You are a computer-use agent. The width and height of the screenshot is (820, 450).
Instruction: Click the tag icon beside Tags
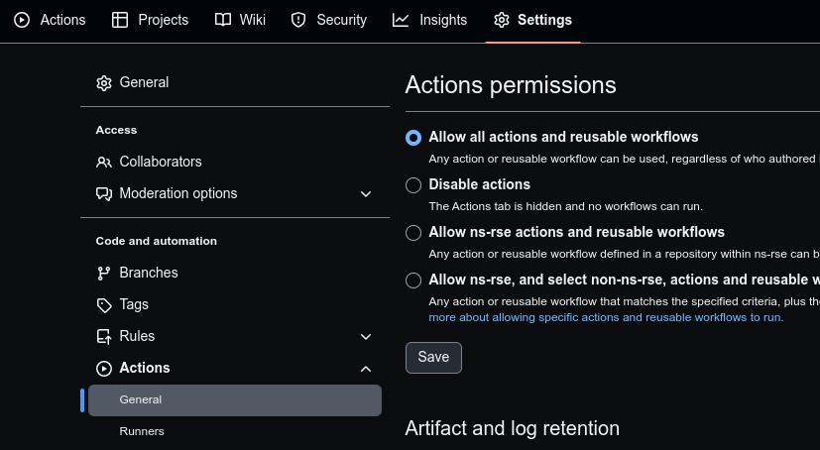pyautogui.click(x=104, y=305)
